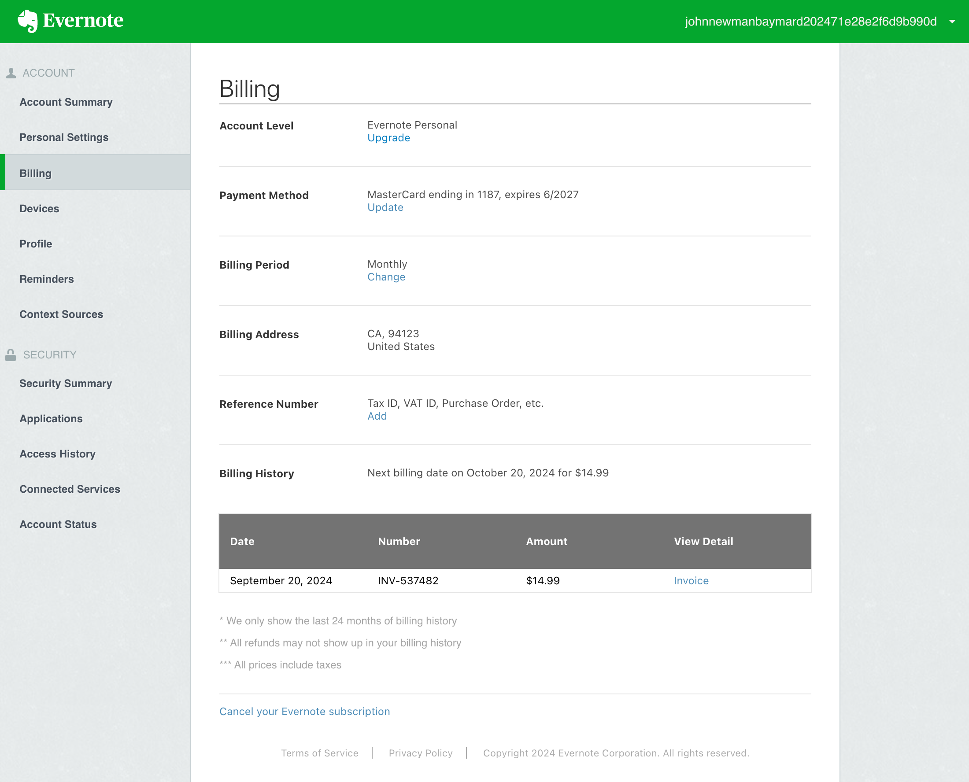
Task: Switch to the Devices section
Action: tap(39, 208)
